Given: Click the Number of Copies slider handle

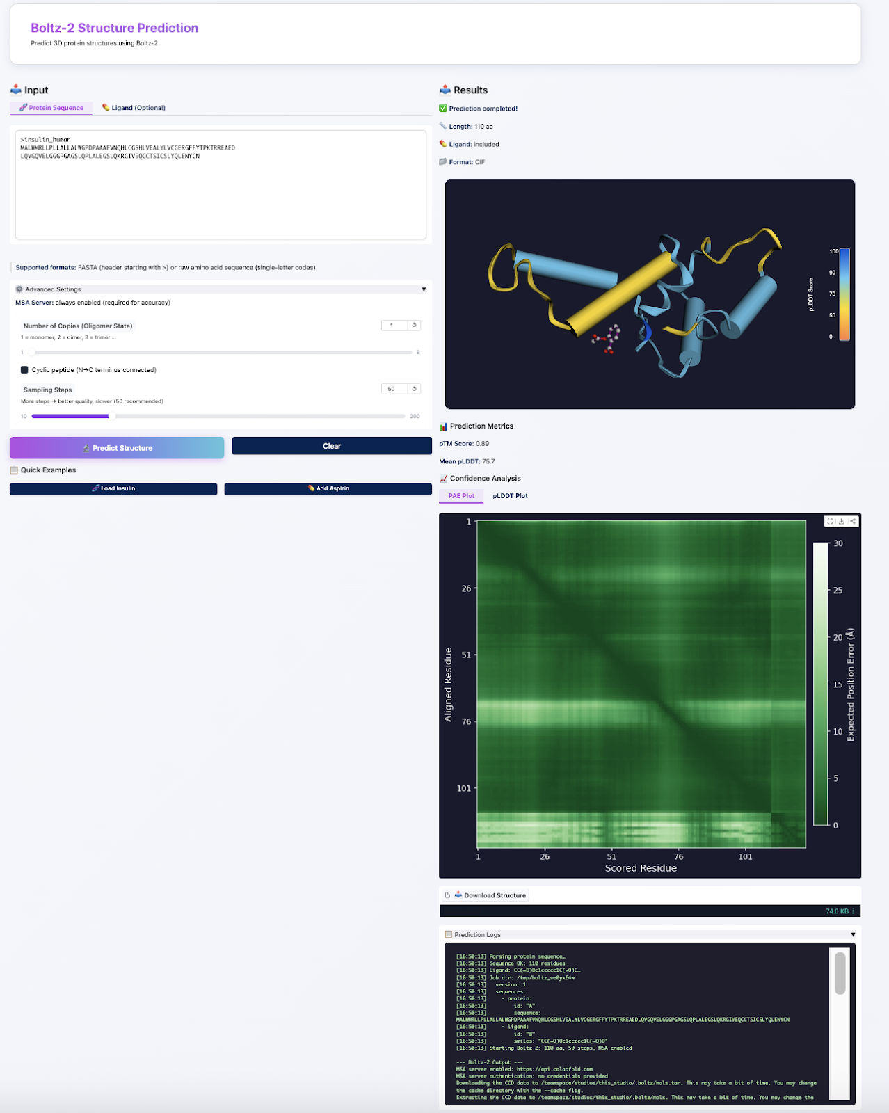Looking at the screenshot, I should [x=31, y=353].
